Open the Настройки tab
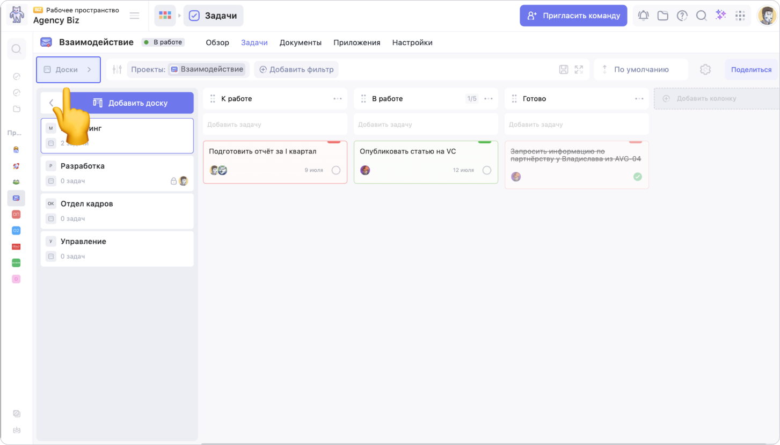 (x=412, y=42)
